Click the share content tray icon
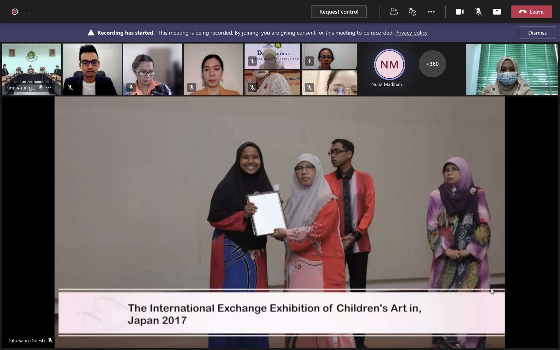Viewport: 560px width, 350px height. tap(497, 12)
